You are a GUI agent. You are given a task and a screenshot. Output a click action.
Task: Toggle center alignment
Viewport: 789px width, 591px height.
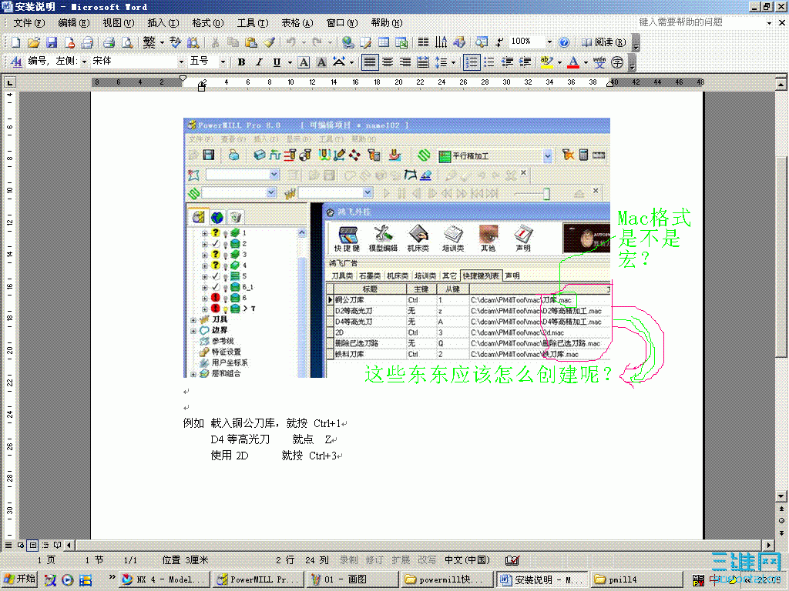[388, 62]
